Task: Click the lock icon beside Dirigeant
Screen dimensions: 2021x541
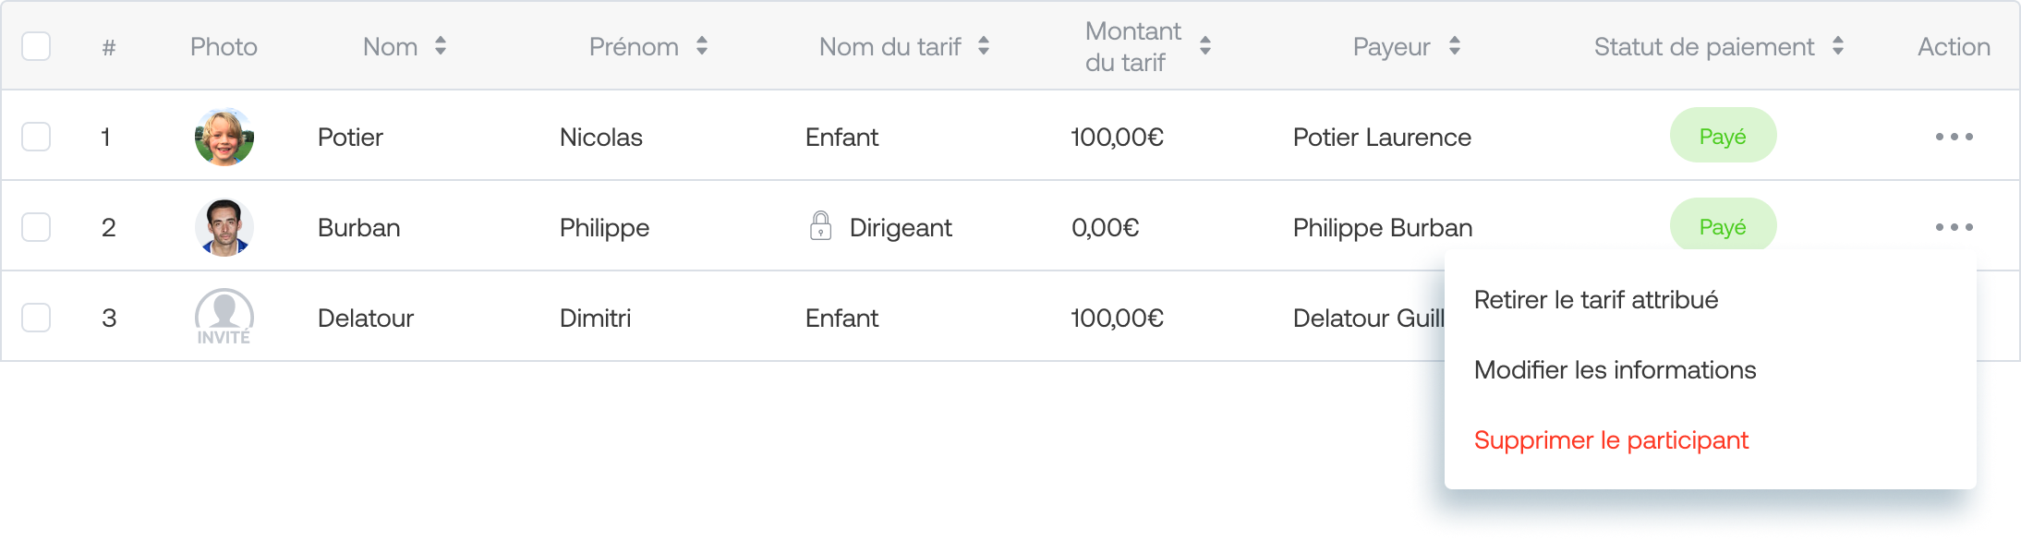Action: 820,225
